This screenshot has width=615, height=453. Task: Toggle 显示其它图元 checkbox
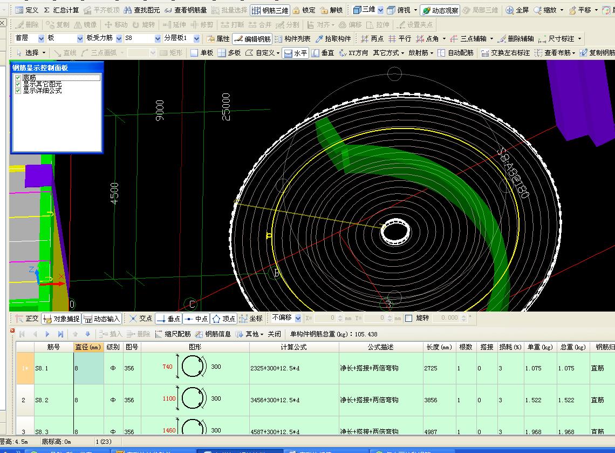(18, 84)
